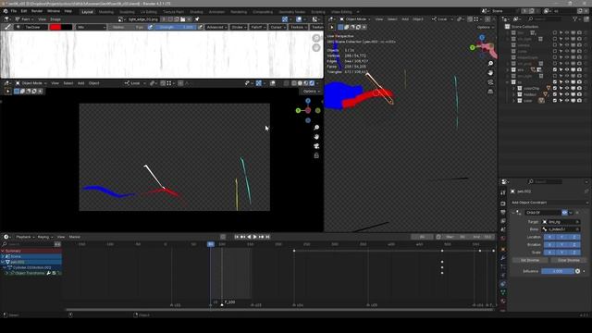
Task: Open the File menu
Action: pyautogui.click(x=14, y=11)
